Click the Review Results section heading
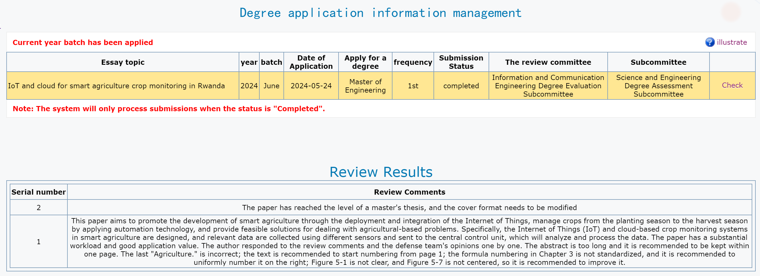Screen dimensions: 760x276 (381, 172)
